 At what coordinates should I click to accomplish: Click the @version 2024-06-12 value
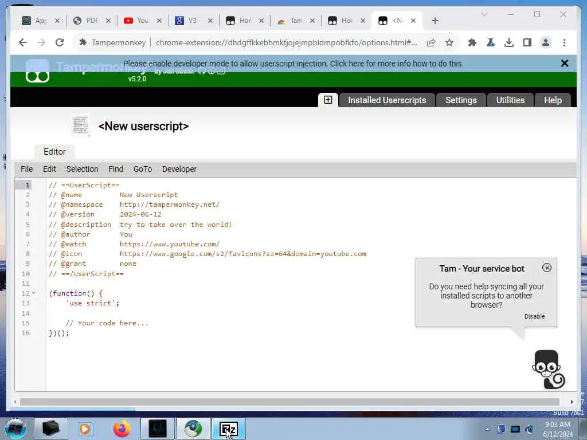click(140, 214)
